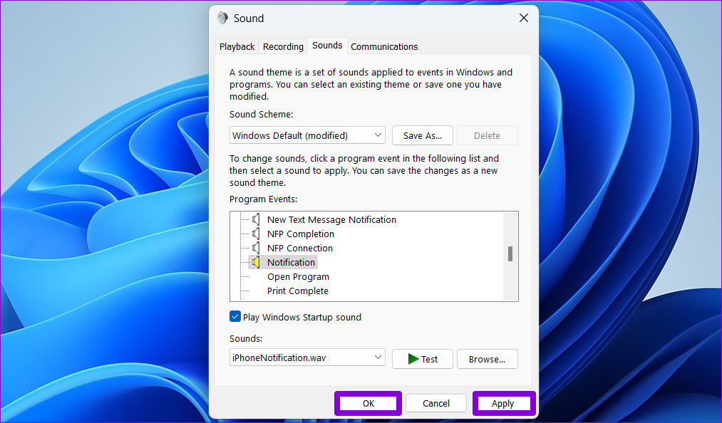Select the Sounds tab

point(327,45)
